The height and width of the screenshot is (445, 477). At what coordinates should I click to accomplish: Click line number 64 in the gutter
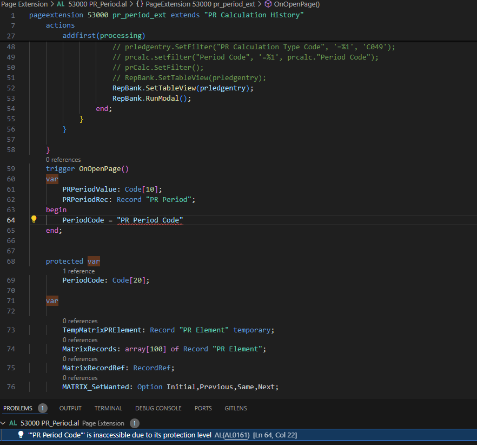(11, 220)
